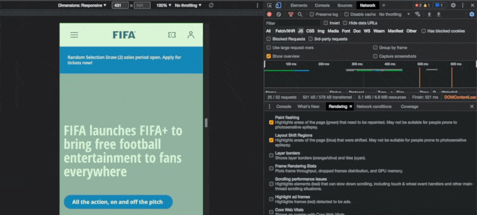Image resolution: width=477 pixels, height=215 pixels.
Task: Enable Preserve log checkbox
Action: point(311,14)
